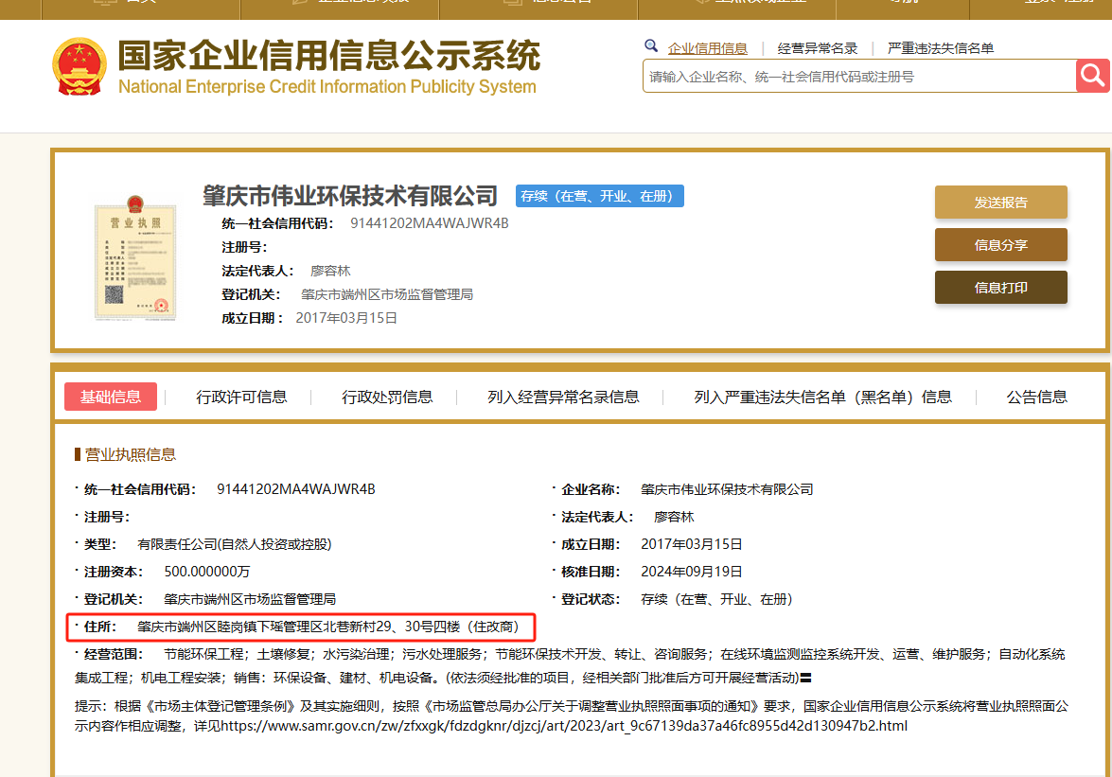The image size is (1112, 777).
Task: Click the header credit code 91441202MA4WAJWR4B
Action: [x=429, y=223]
